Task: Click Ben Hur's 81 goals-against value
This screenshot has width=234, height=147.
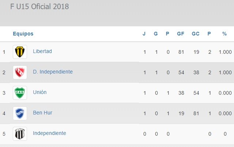Action: tap(196, 113)
